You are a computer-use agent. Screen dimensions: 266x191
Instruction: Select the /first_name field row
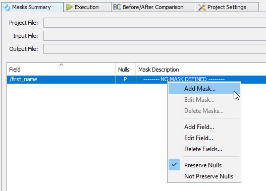tap(136, 80)
